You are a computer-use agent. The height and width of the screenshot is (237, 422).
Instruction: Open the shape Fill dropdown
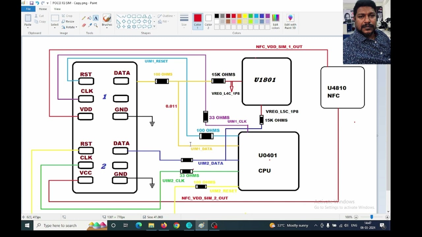pos(164,21)
